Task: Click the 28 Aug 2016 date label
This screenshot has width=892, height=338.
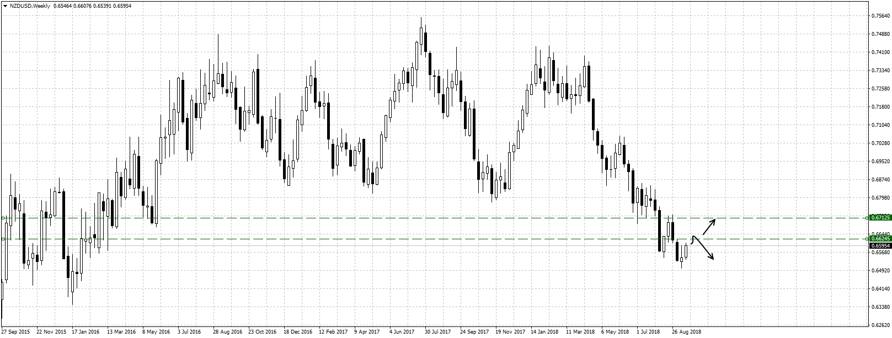Action: tap(227, 332)
